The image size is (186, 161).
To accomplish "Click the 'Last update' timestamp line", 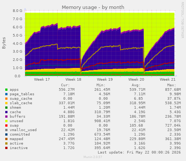I will coord(139,152).
